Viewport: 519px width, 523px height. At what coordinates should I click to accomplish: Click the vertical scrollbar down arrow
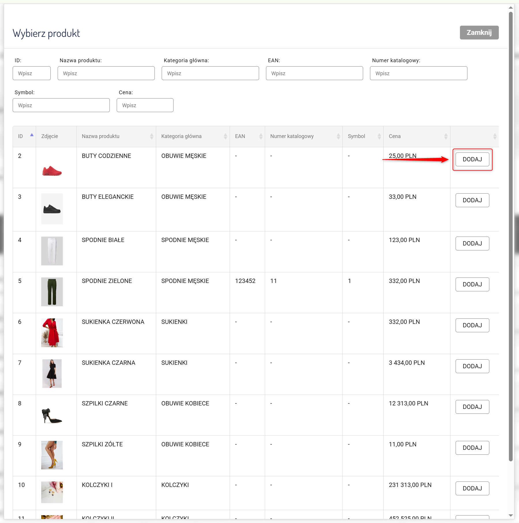(x=511, y=516)
